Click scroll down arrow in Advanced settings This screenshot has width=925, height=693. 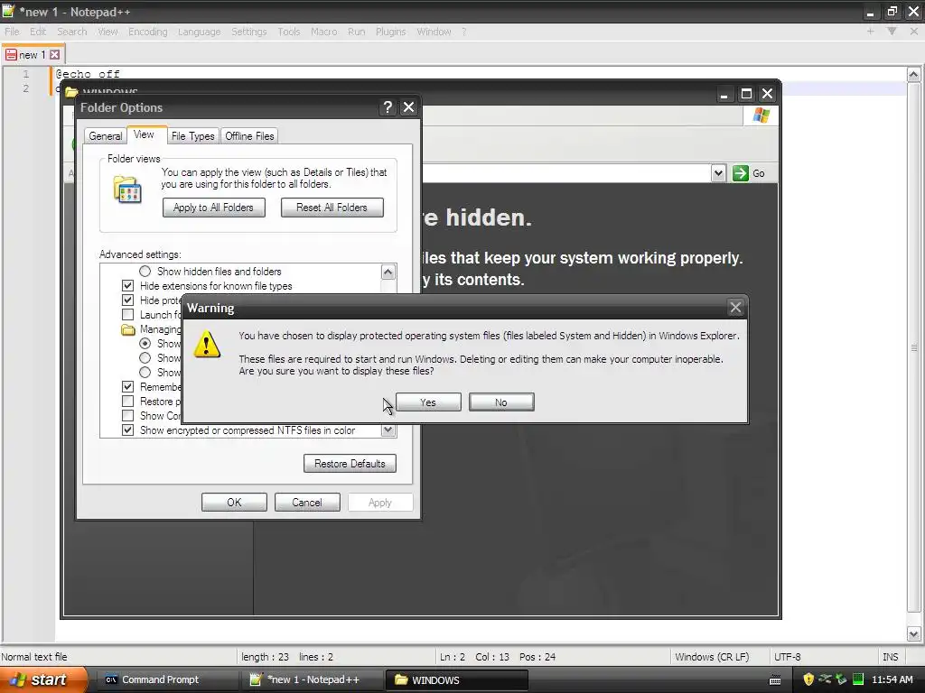(388, 430)
